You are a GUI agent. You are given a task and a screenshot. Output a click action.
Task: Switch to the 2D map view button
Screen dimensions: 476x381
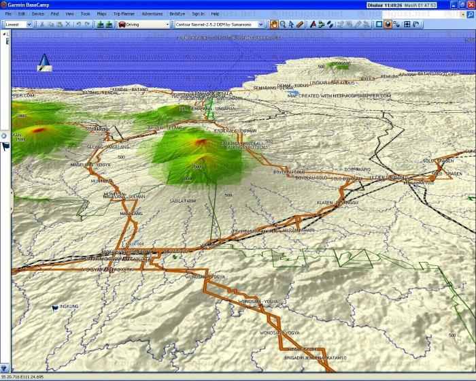[379, 24]
